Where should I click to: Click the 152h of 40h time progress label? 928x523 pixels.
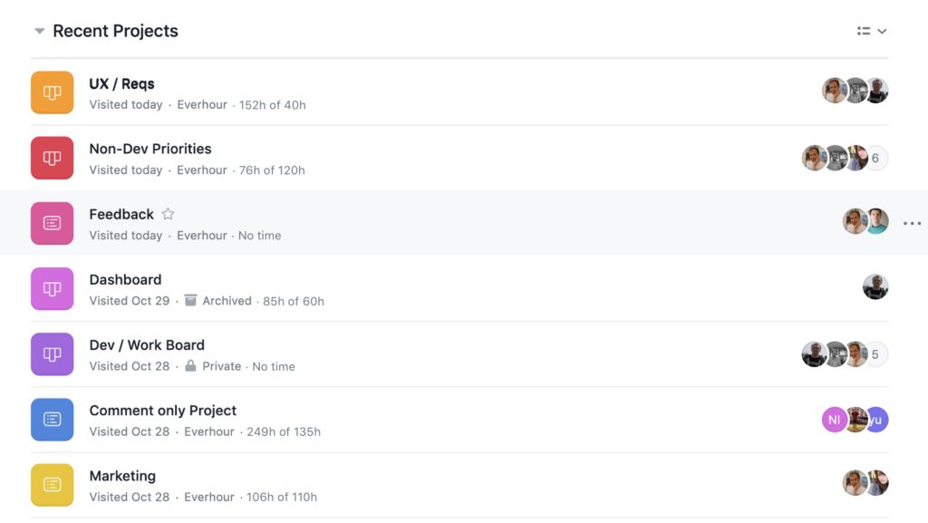pos(273,104)
